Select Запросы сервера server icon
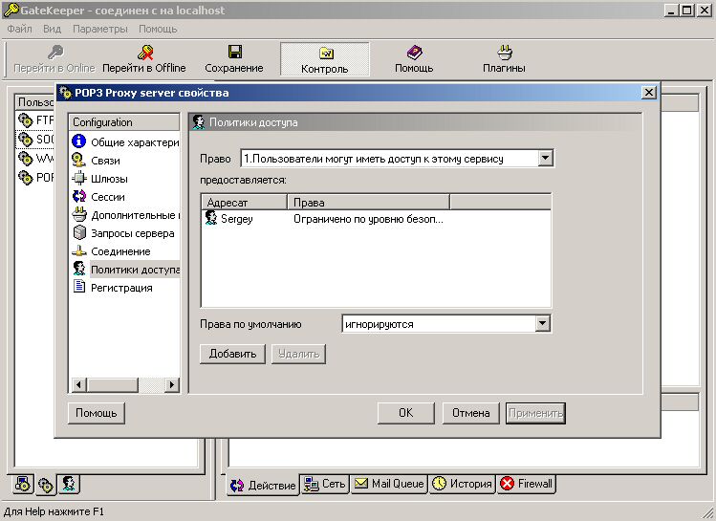Screen dimensions: 716x521 click(x=79, y=233)
